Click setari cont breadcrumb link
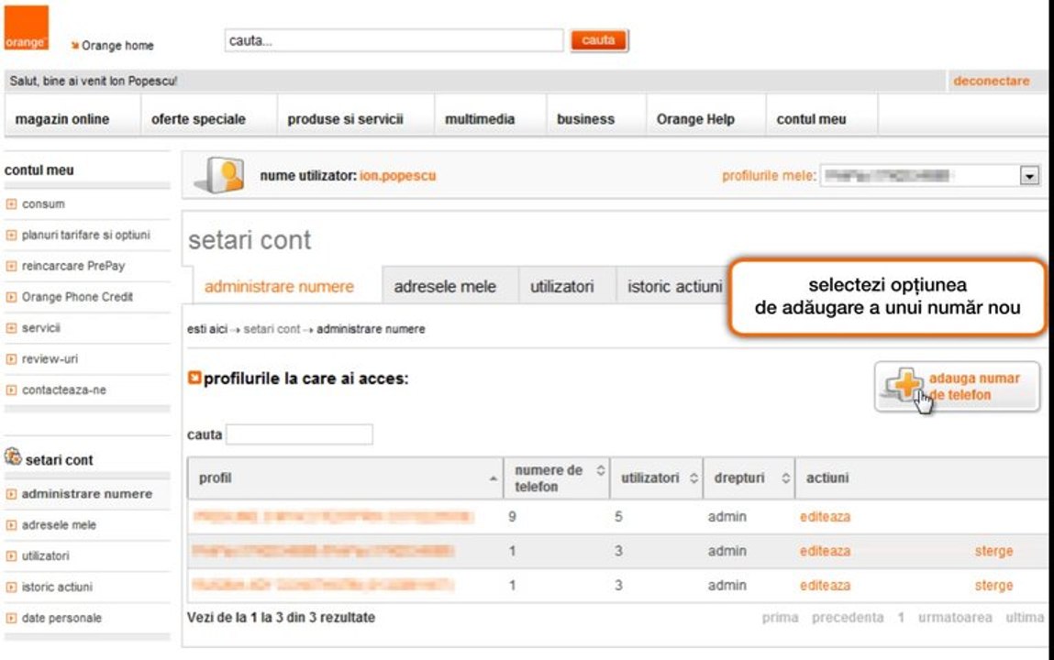Image resolution: width=1054 pixels, height=660 pixels. pyautogui.click(x=272, y=329)
